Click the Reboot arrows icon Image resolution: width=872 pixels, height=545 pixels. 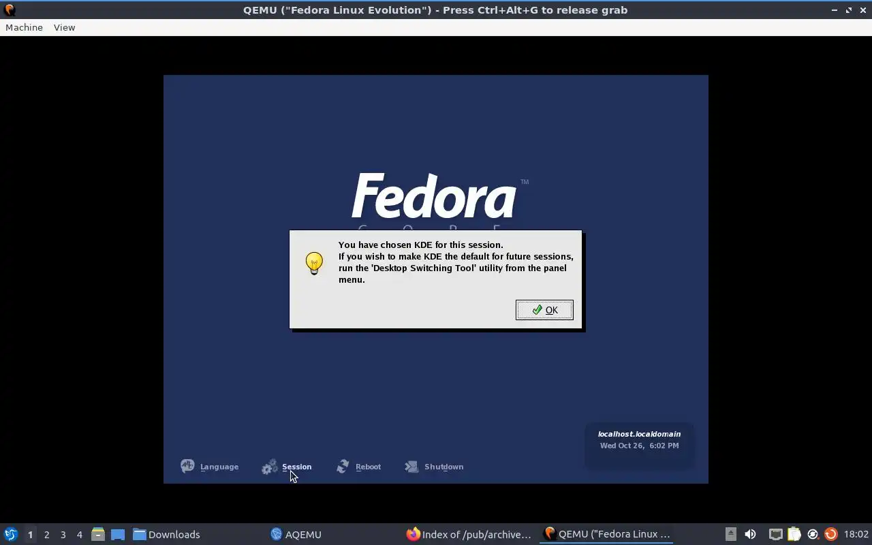coord(343,466)
